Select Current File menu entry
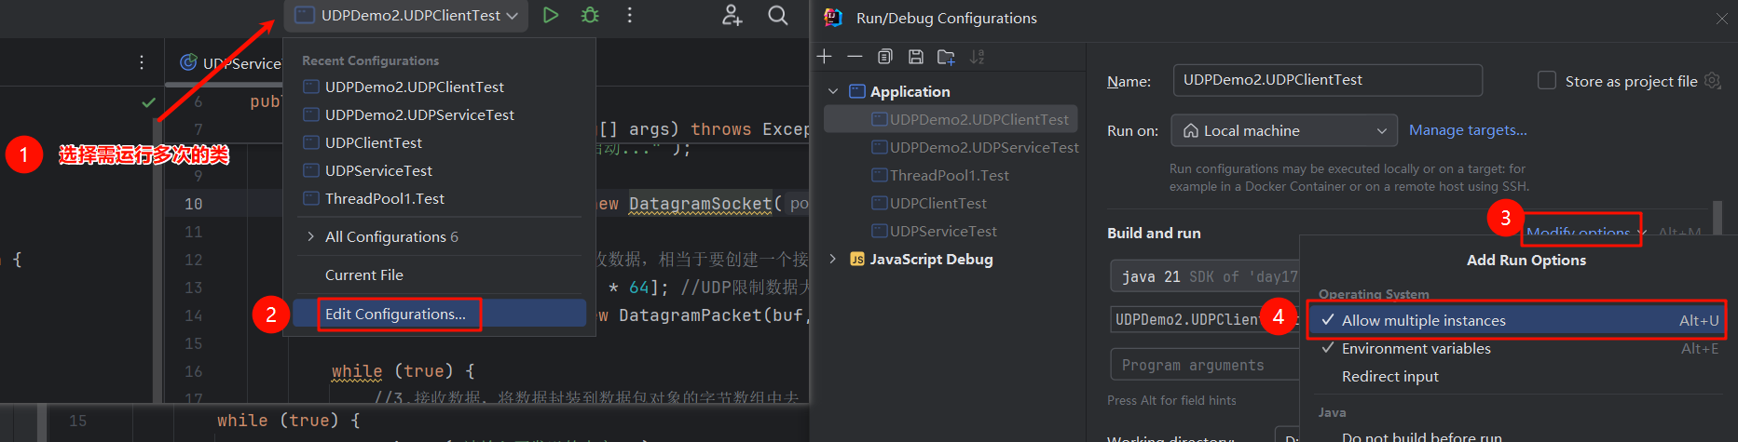The width and height of the screenshot is (1738, 442). [440, 275]
